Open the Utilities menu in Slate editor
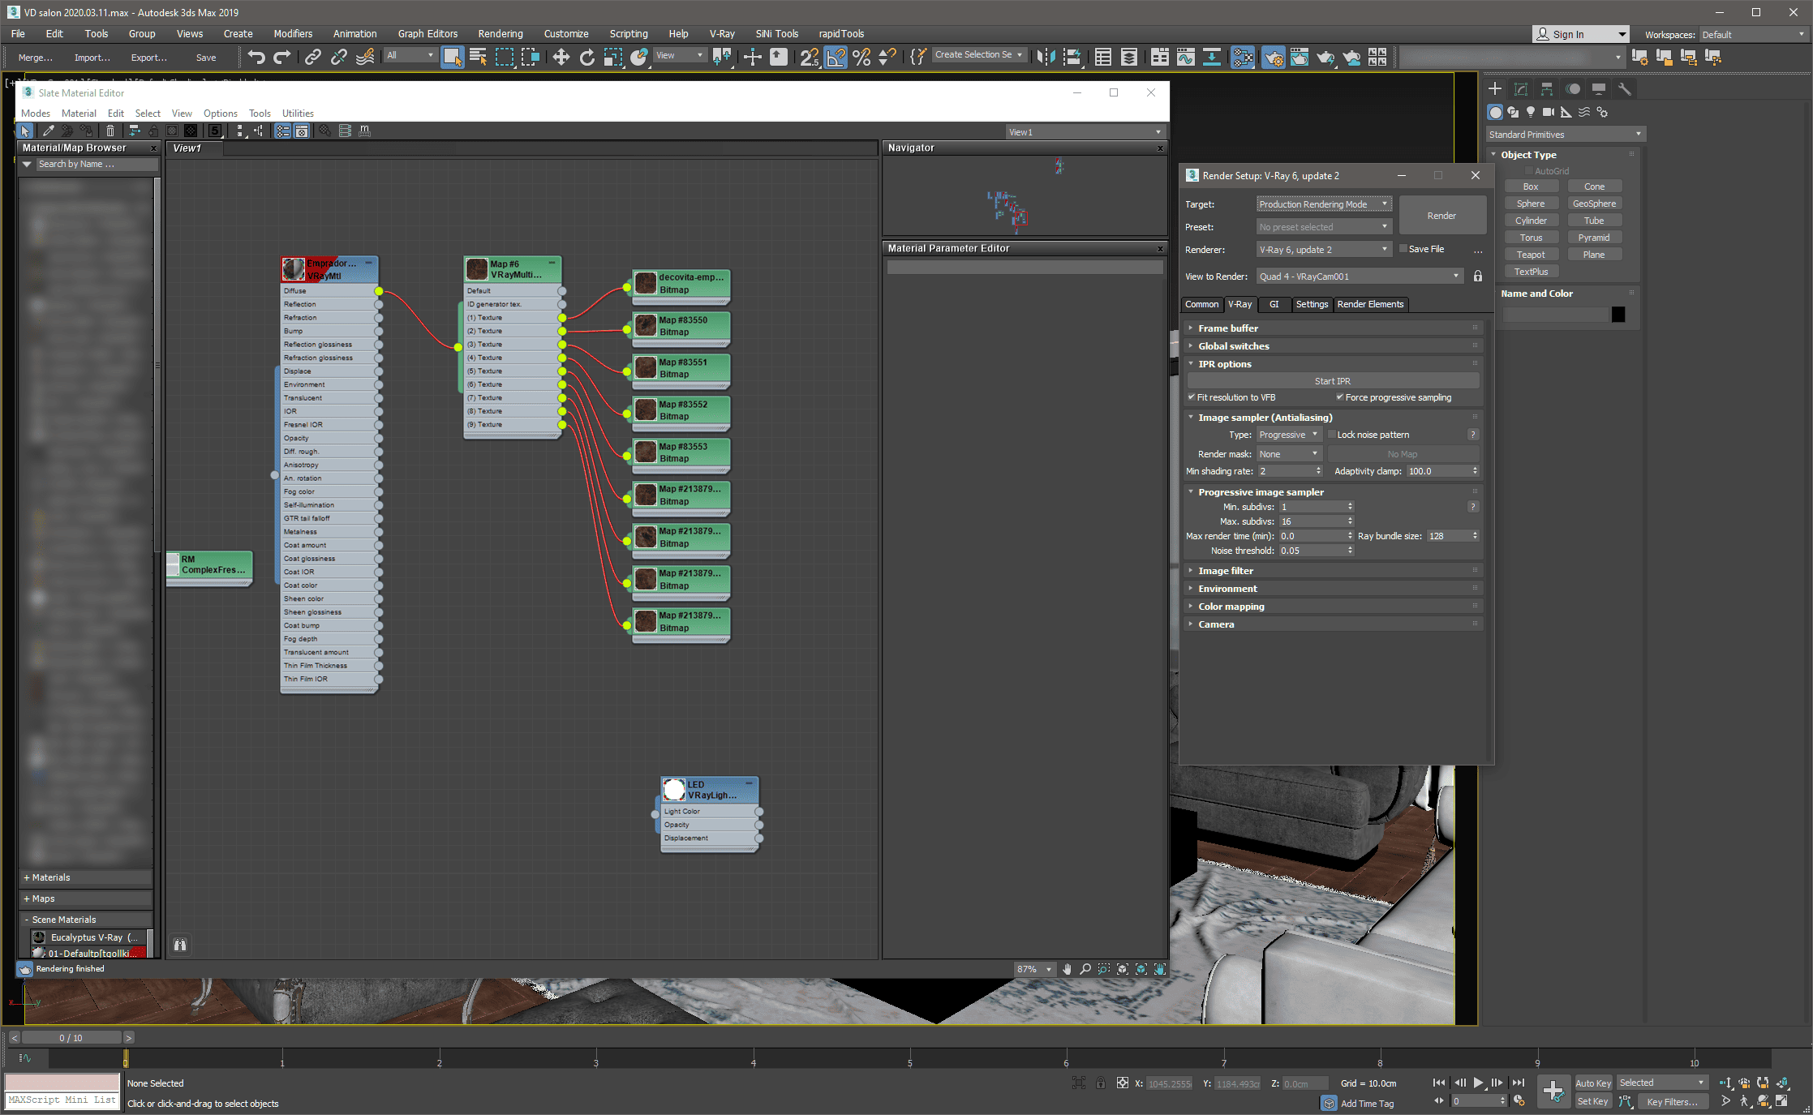 (x=298, y=114)
